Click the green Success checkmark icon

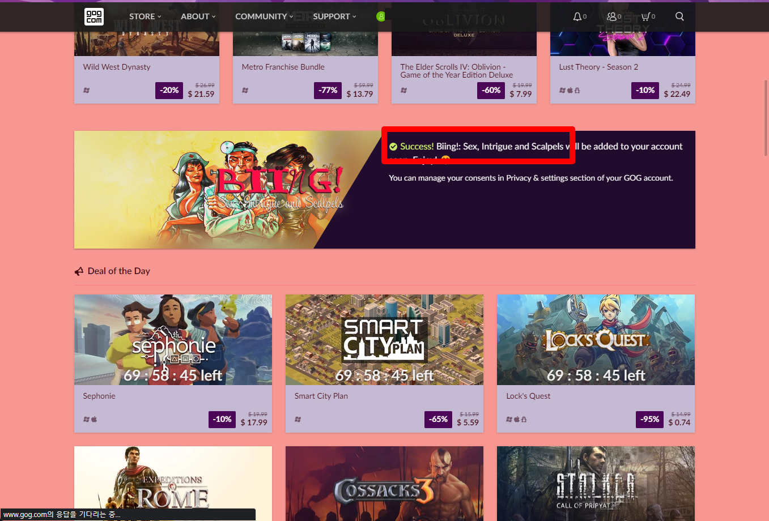point(393,147)
